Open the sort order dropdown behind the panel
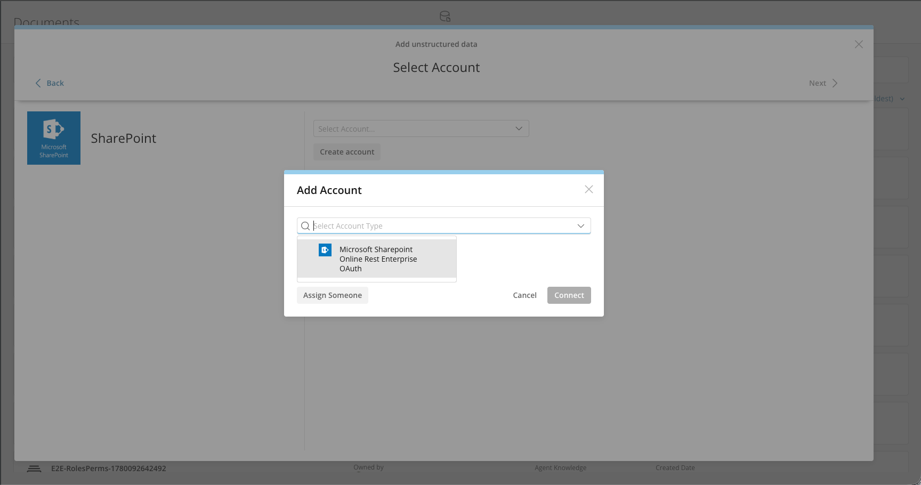 890,99
